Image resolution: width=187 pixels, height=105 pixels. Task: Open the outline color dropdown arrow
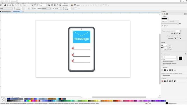click(168, 19)
